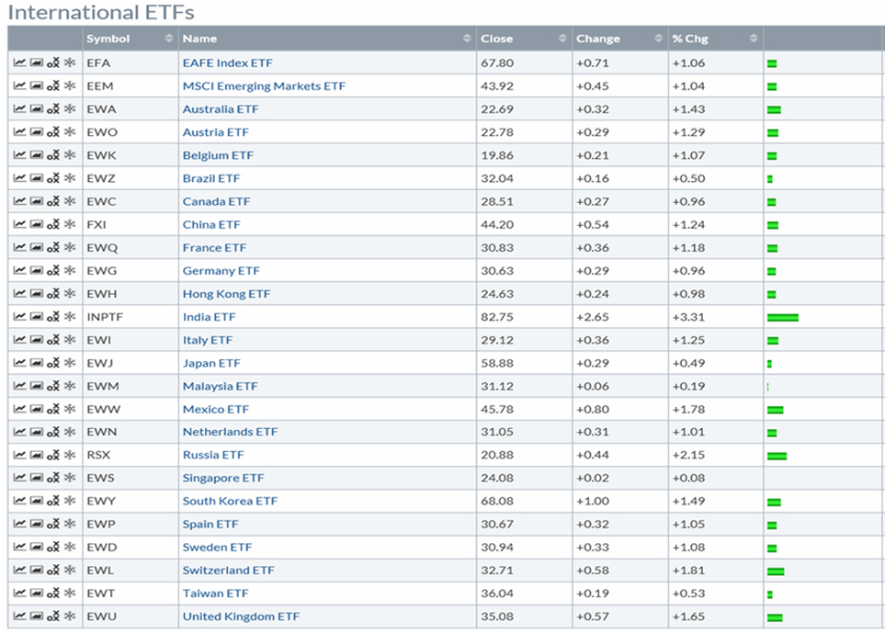Open seasonality snowflake icon for RSX
Viewport: 885px width, 633px height.
70,455
